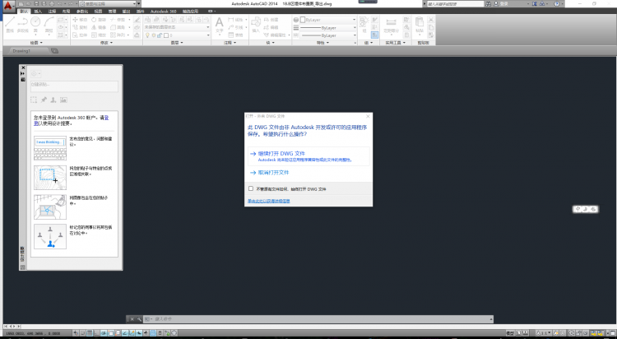Click the Fillet (圆角) tool

(118, 27)
